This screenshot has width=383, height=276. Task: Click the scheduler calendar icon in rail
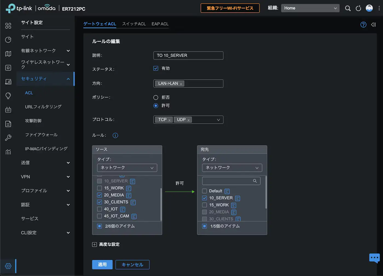[x=8, y=110]
